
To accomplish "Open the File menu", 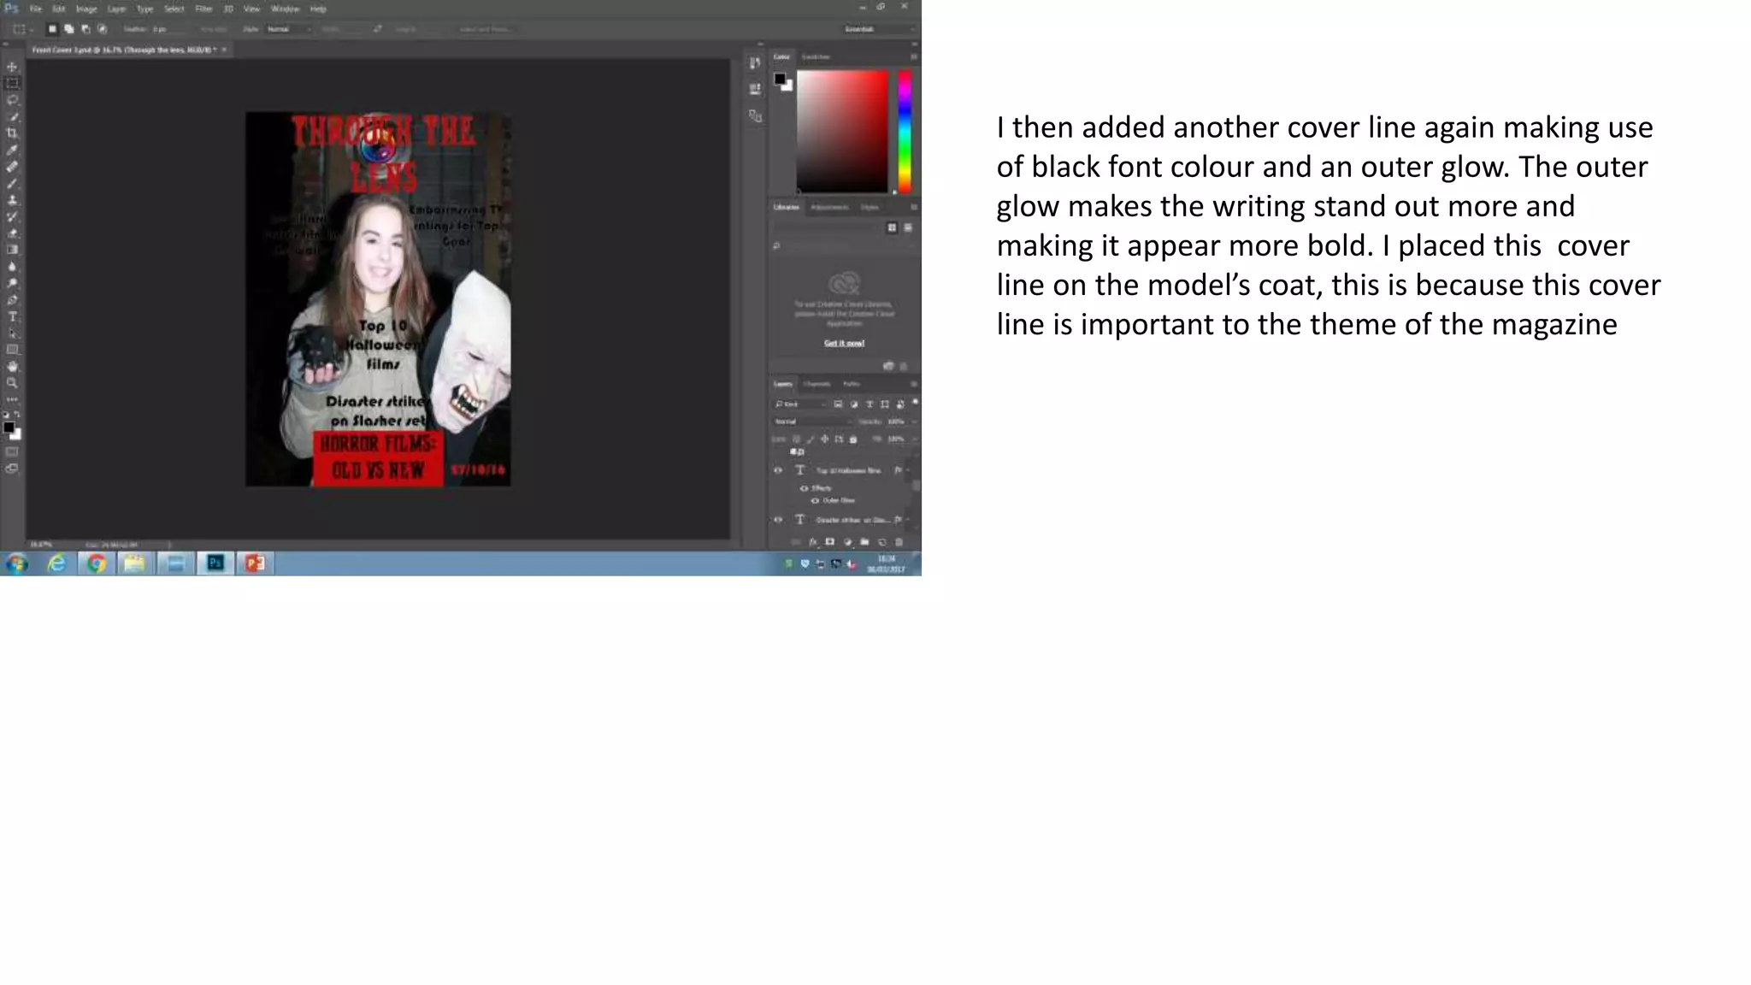I will [x=36, y=9].
